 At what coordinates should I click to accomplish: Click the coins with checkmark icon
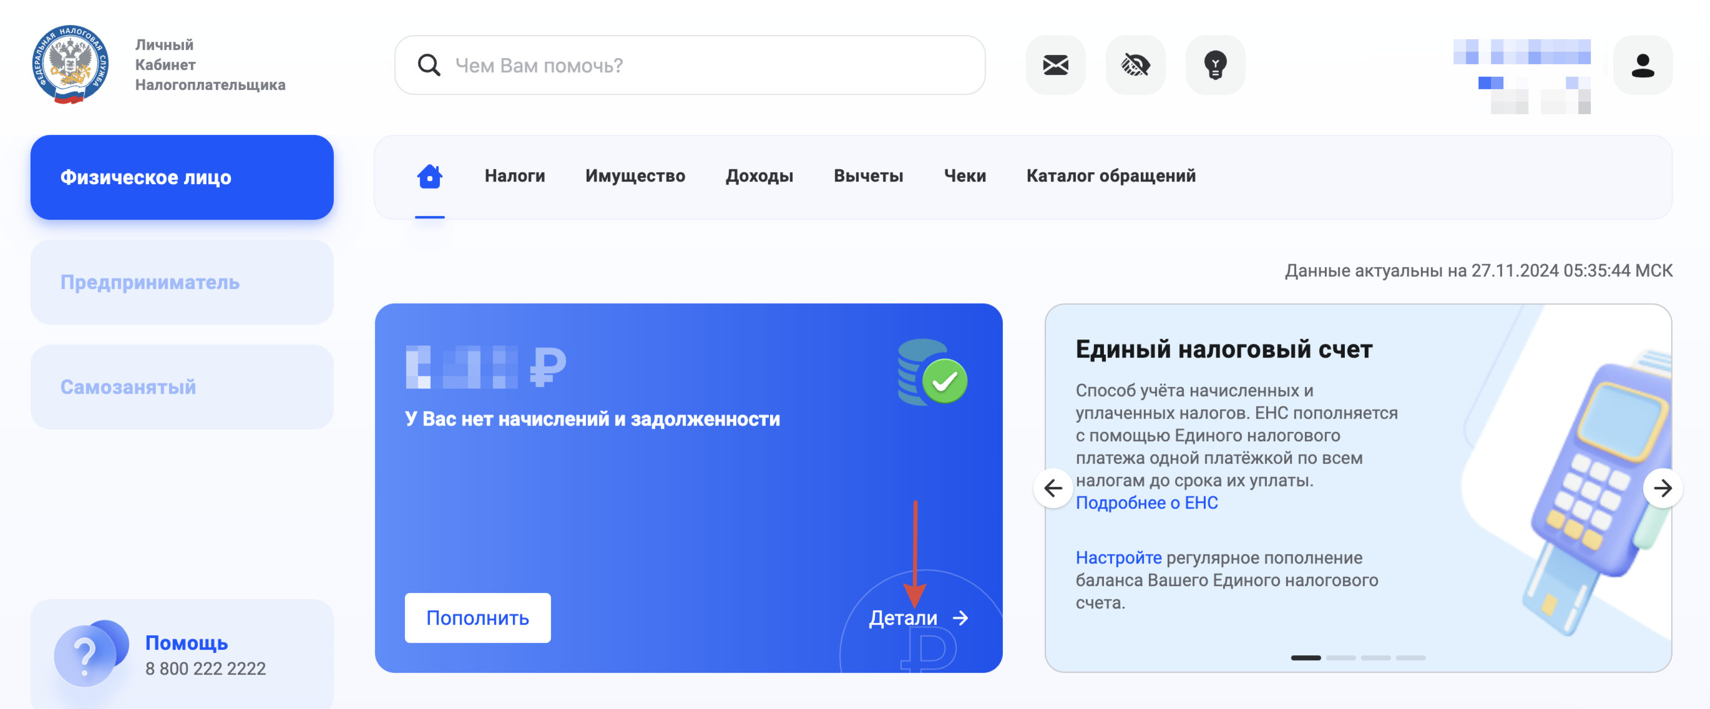tap(932, 373)
